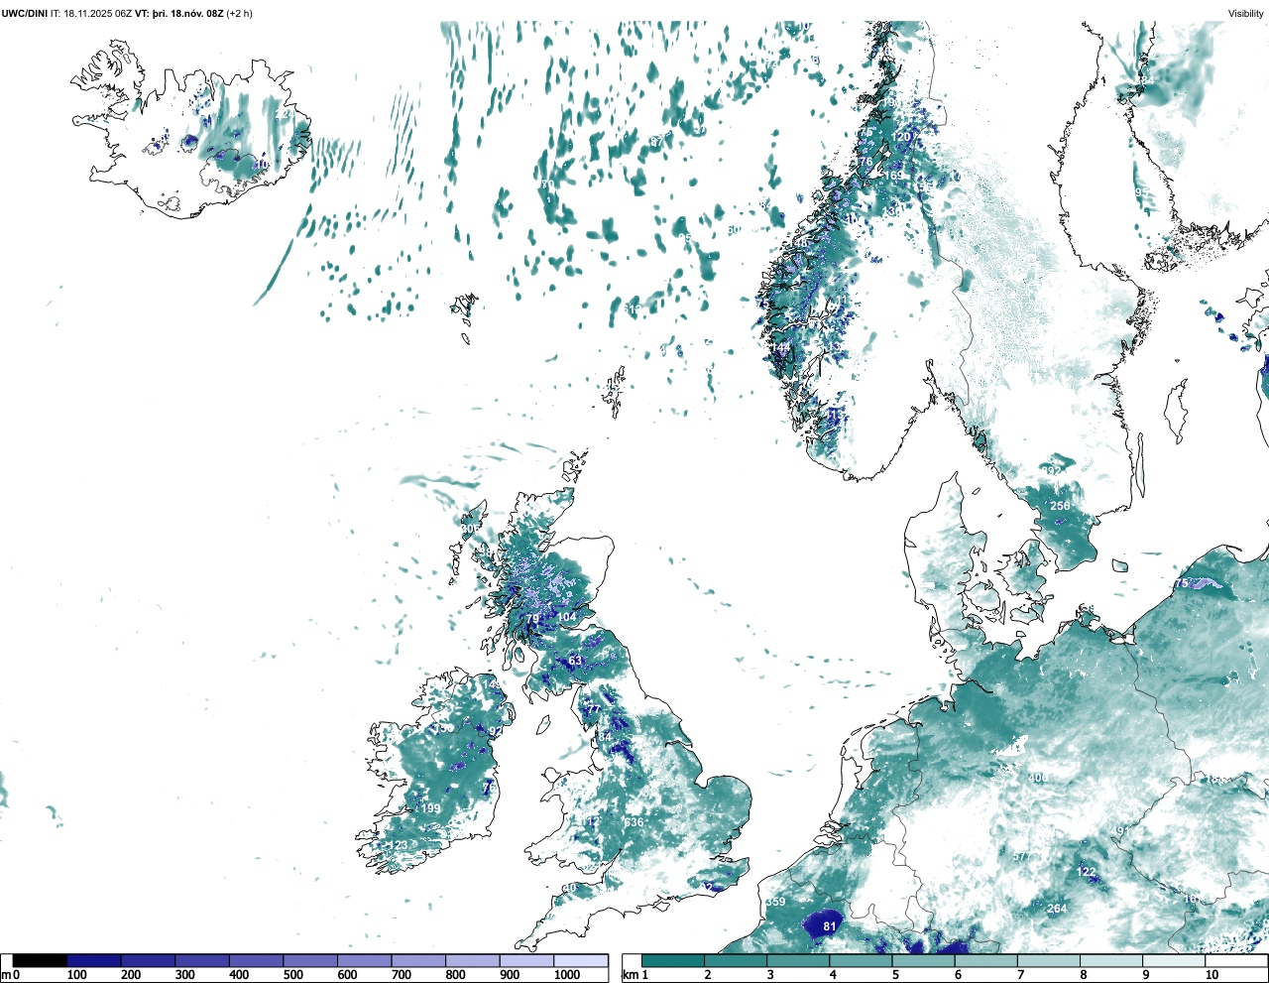This screenshot has width=1269, height=983.
Task: Click the 9–10 km near-white legend swatch
Action: pyautogui.click(x=1175, y=960)
